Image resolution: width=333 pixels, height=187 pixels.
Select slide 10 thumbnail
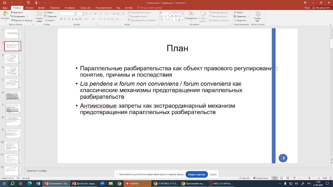(x=12, y=146)
